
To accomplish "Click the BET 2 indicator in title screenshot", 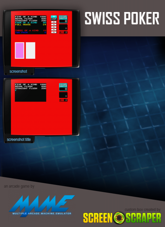I will point(63,100).
